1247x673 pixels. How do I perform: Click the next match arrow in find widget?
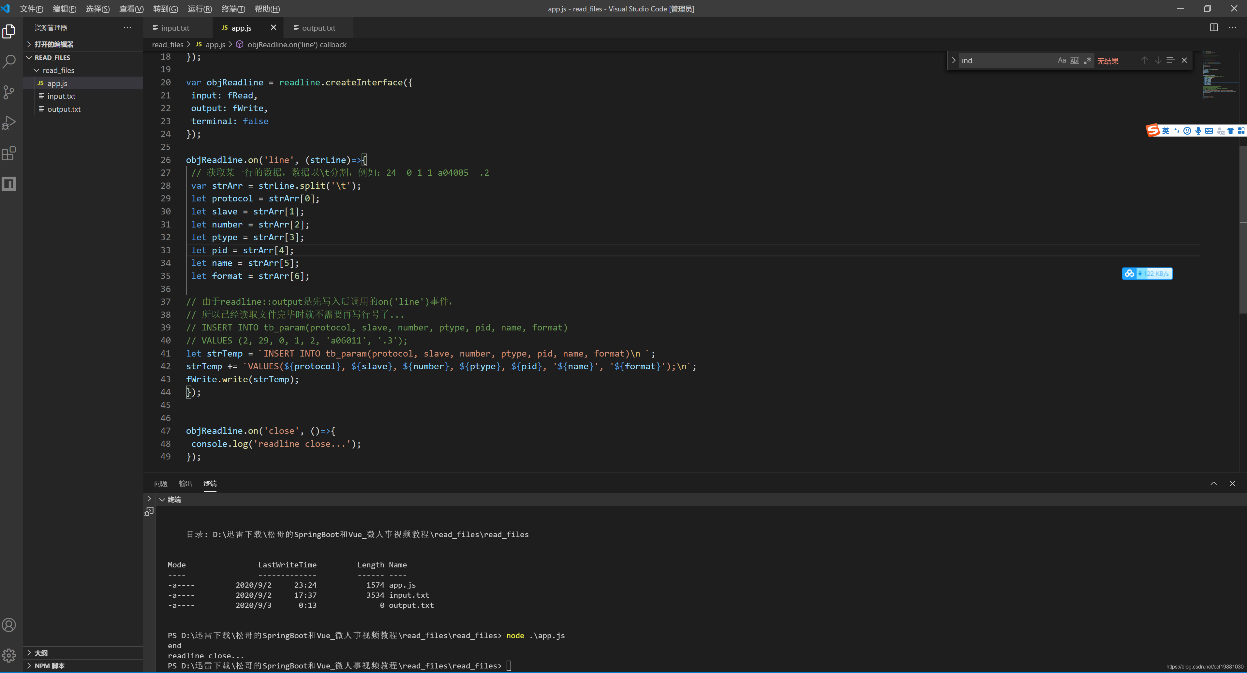click(1157, 60)
